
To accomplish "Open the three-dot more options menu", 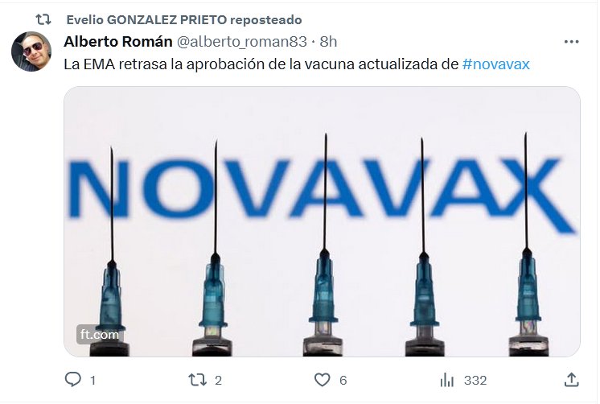I will [571, 41].
